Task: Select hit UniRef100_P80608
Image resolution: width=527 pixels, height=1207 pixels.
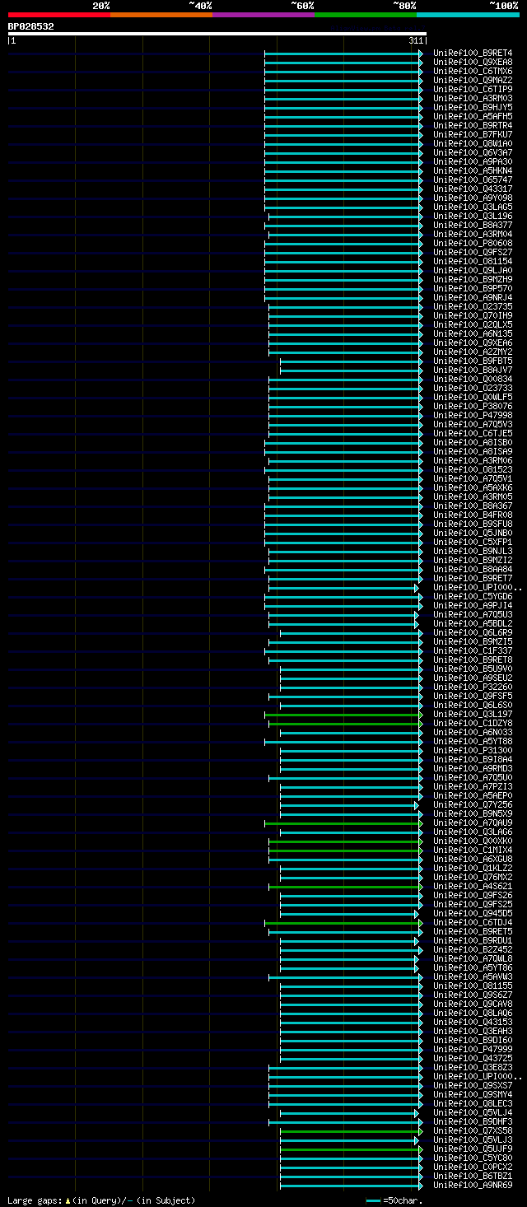Action: tap(473, 244)
